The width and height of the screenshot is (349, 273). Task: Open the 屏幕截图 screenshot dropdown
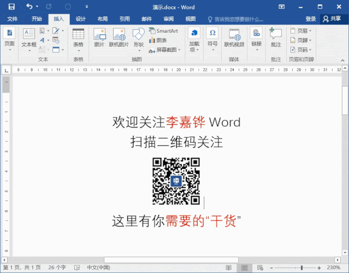[x=165, y=50]
